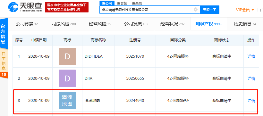Switch to 查关系 search tab
Viewport: 263px width, 116px height.
[137, 3]
